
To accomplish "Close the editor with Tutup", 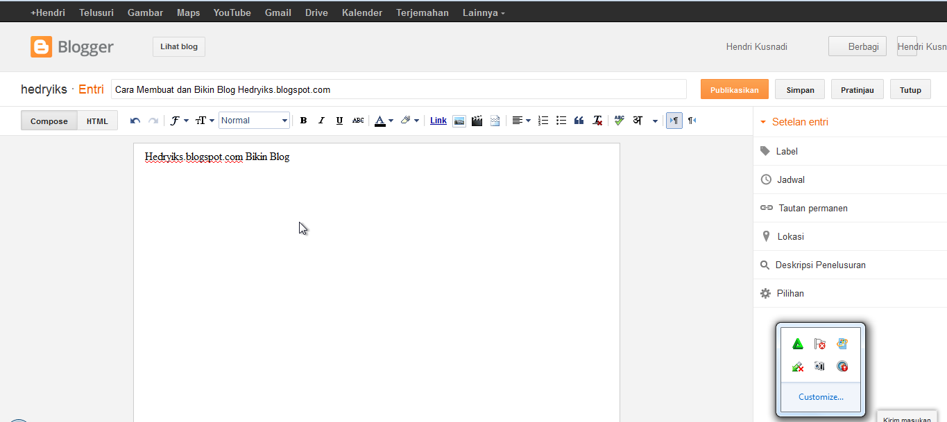I will tap(910, 89).
